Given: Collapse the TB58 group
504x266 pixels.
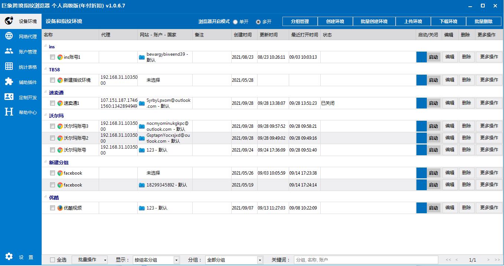Looking at the screenshot, I should [46, 69].
